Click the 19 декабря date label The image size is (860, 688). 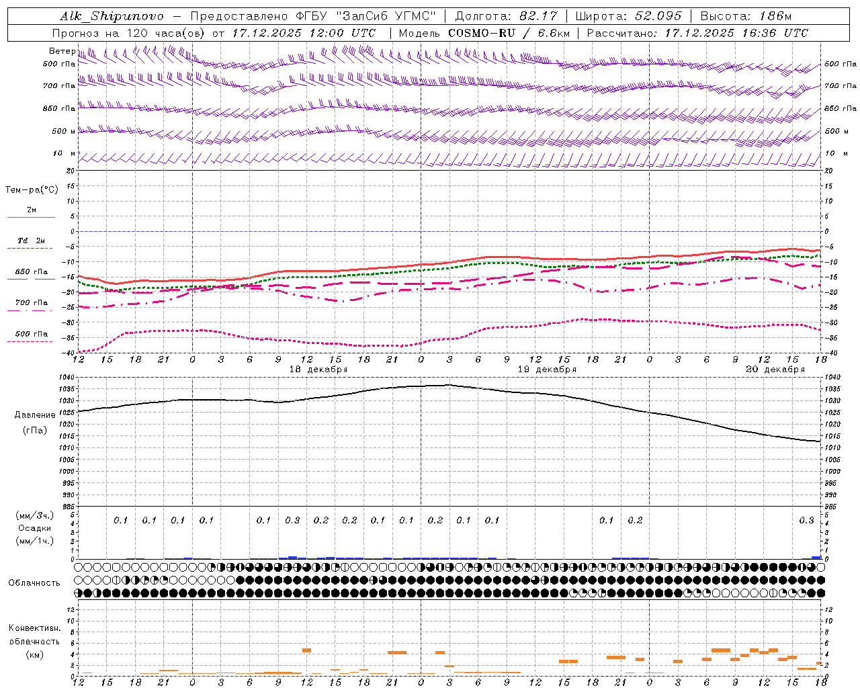pyautogui.click(x=547, y=369)
